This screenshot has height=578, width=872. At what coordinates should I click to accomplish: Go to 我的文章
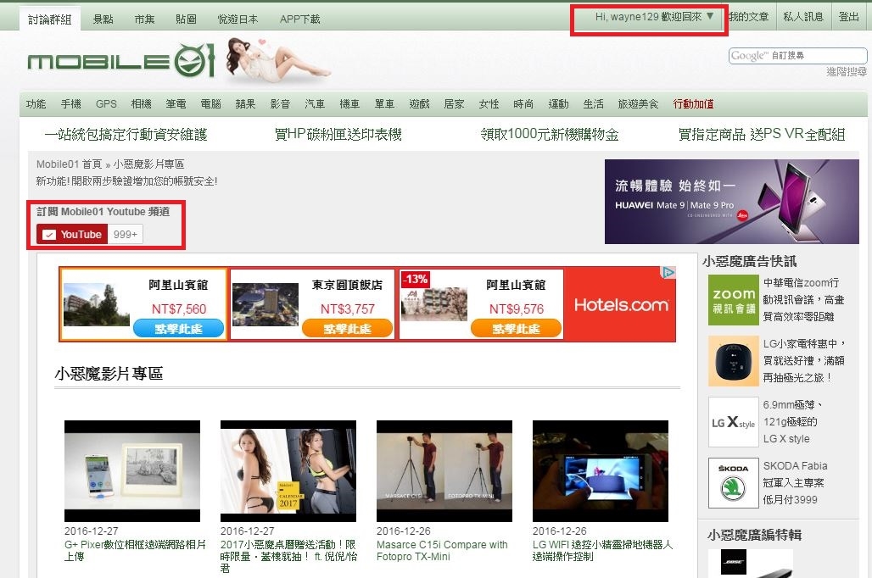[748, 17]
